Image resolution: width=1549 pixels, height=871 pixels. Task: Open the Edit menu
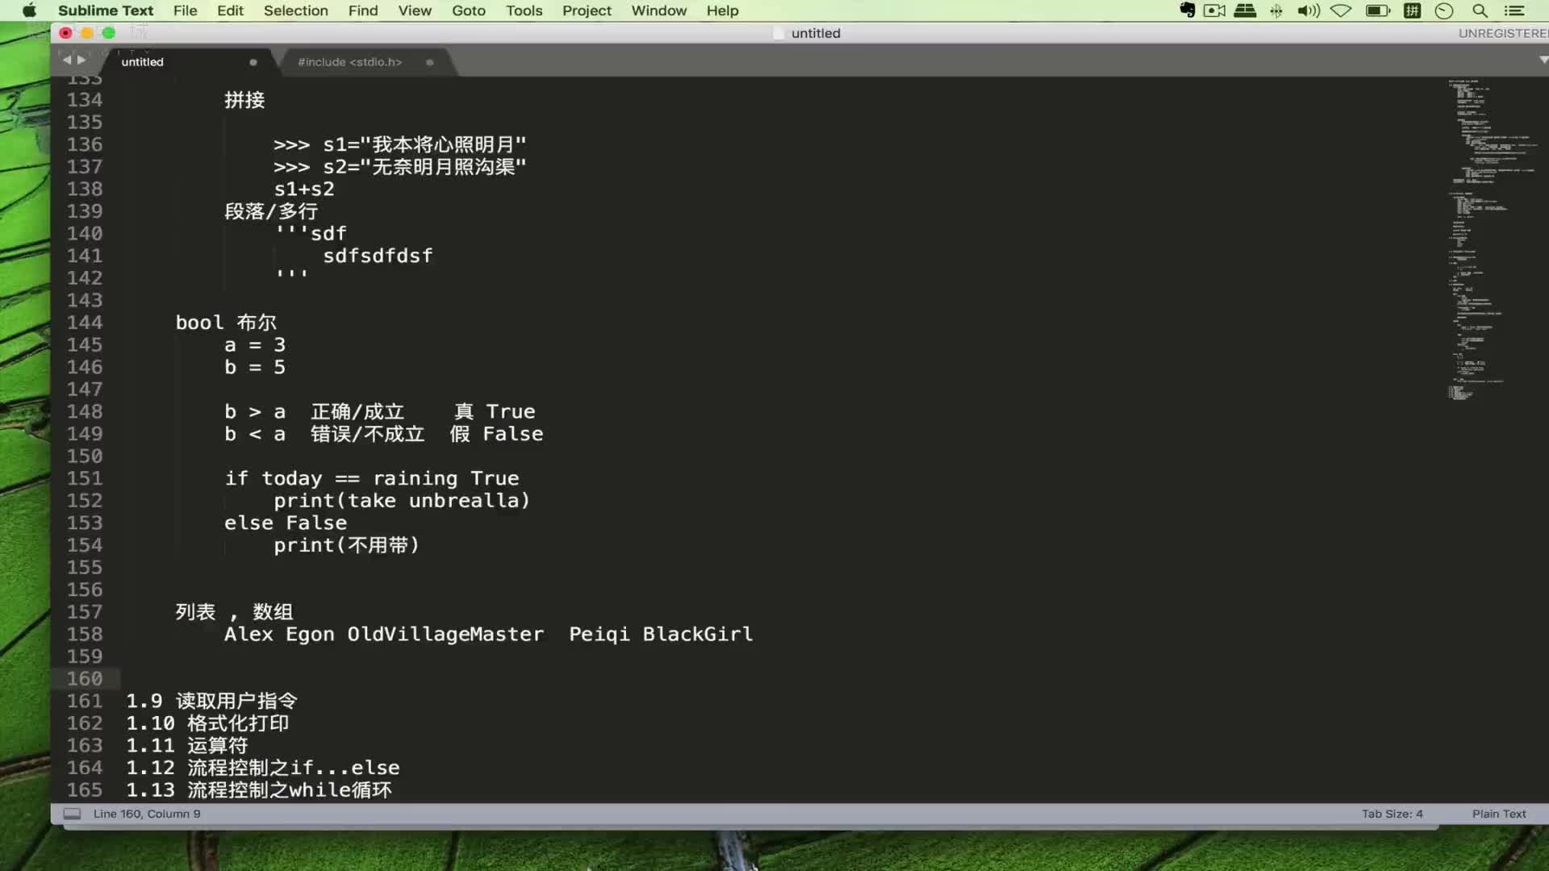tap(230, 10)
